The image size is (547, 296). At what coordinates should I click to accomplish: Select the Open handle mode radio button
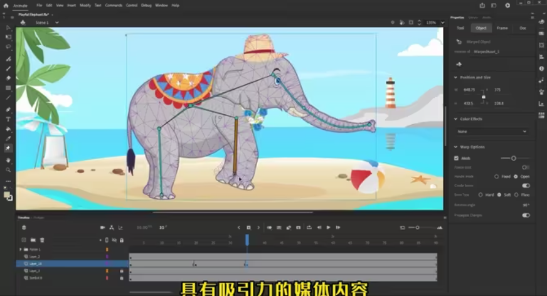[x=516, y=176]
